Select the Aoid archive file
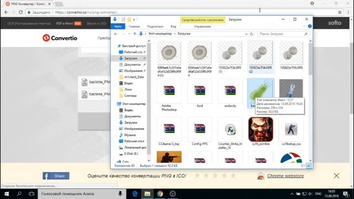Screen dimensions: 354x199 click(x=200, y=93)
